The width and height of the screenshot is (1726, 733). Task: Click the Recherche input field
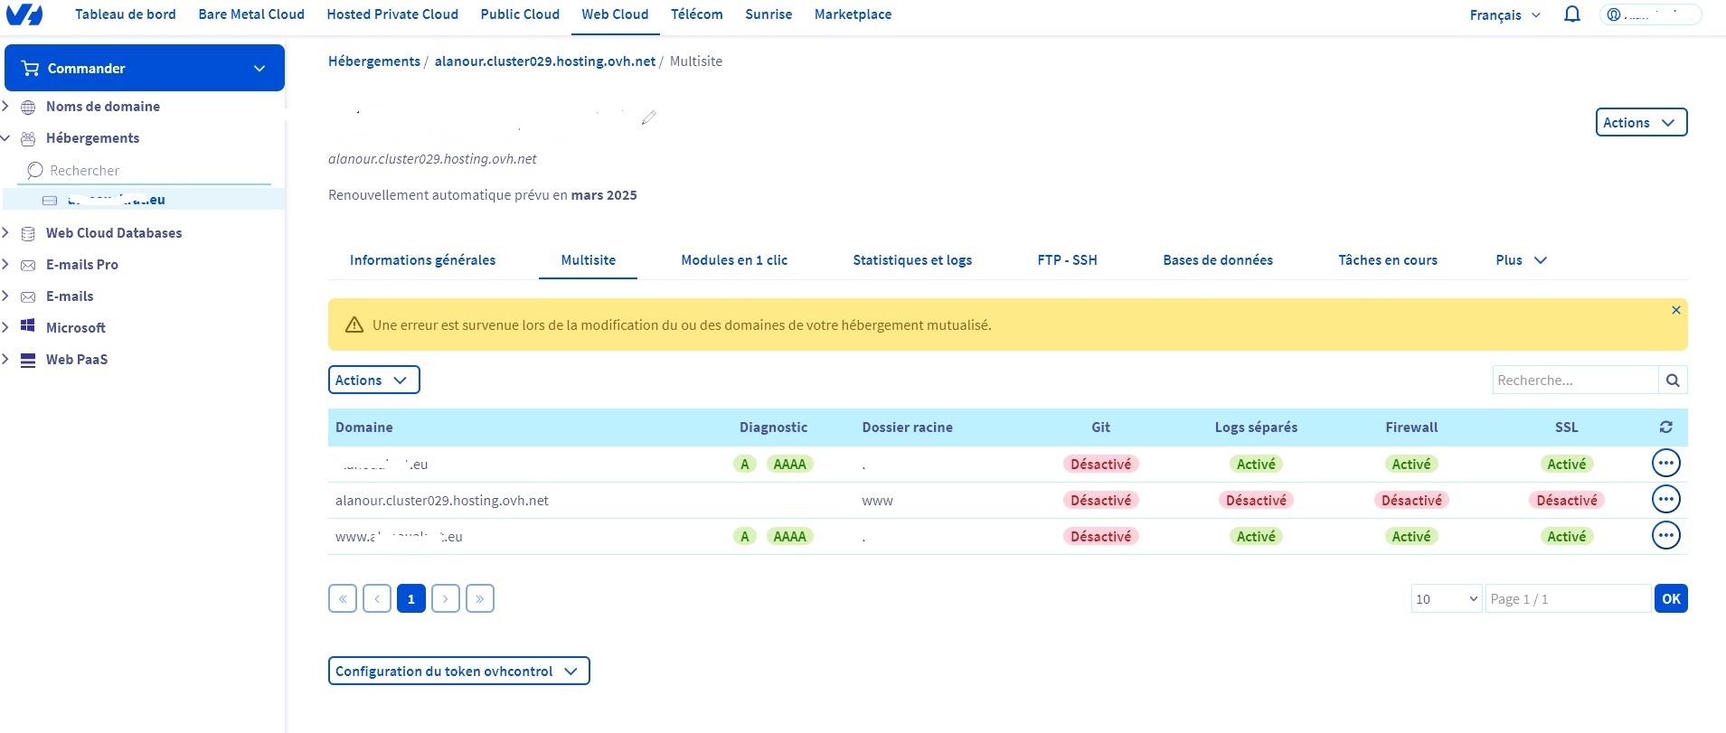(x=1574, y=381)
